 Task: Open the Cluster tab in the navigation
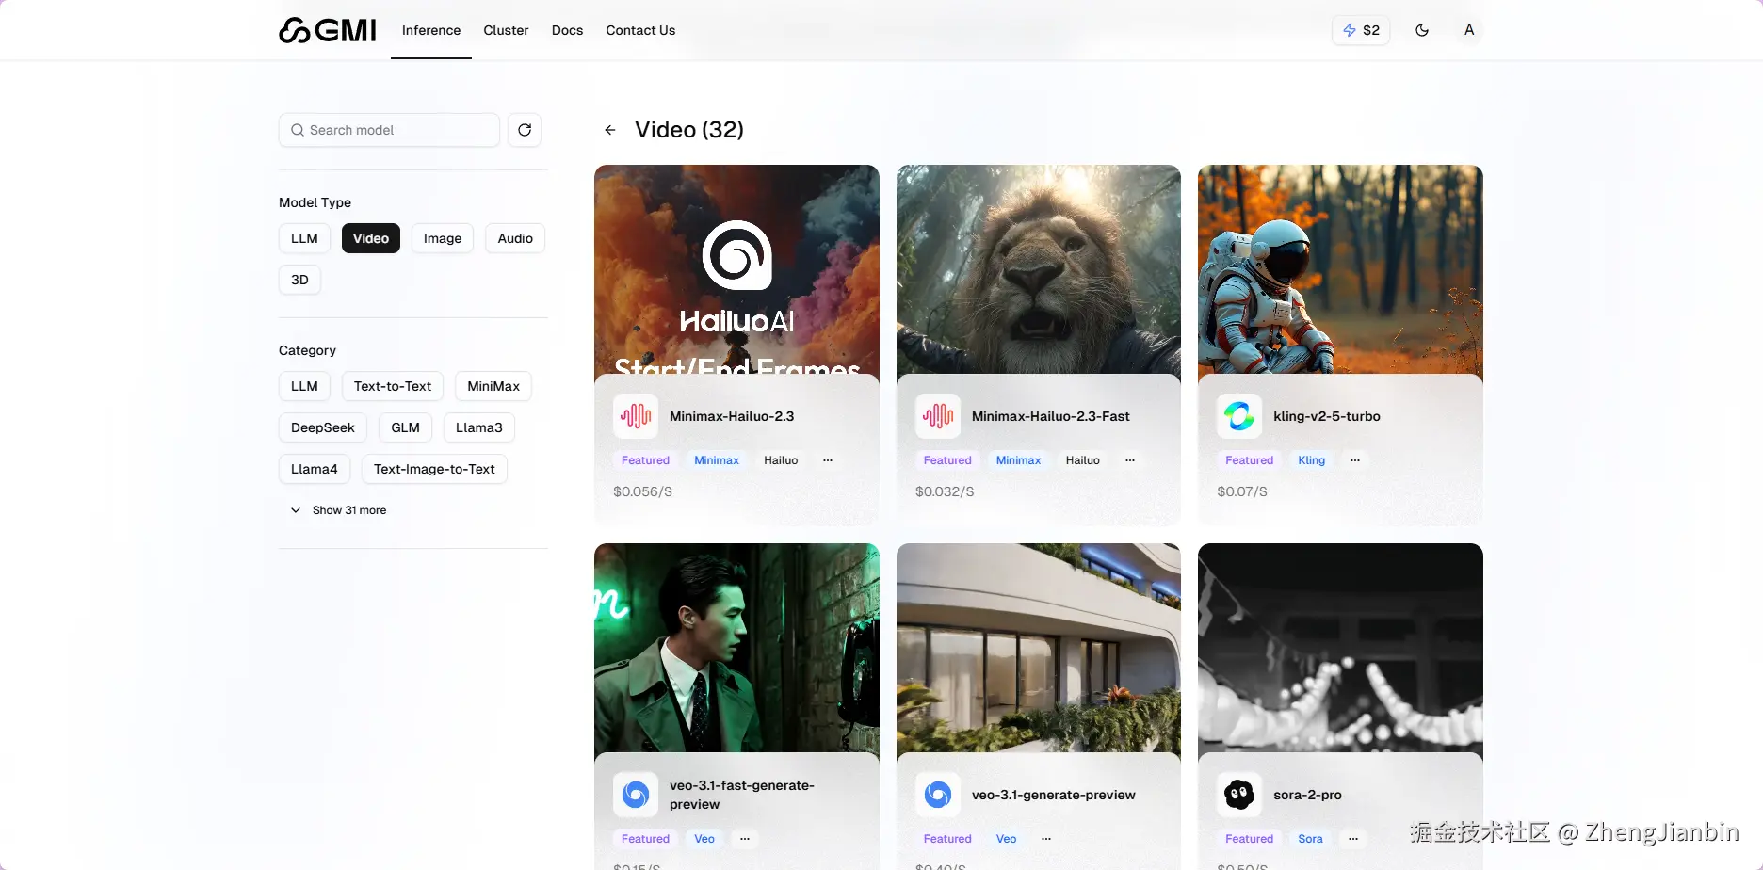506,30
